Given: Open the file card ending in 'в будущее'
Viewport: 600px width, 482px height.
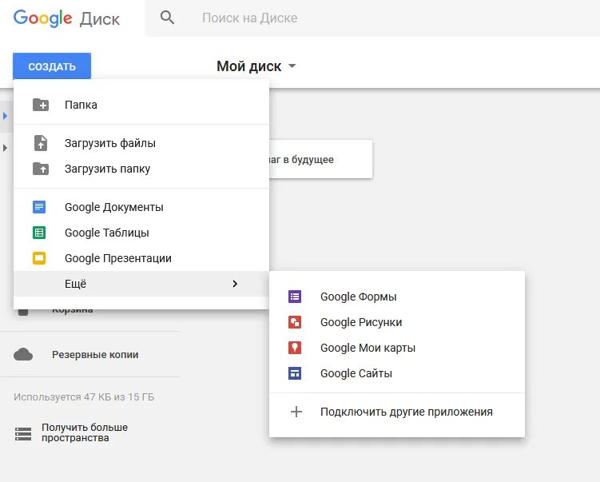Looking at the screenshot, I should (x=320, y=159).
